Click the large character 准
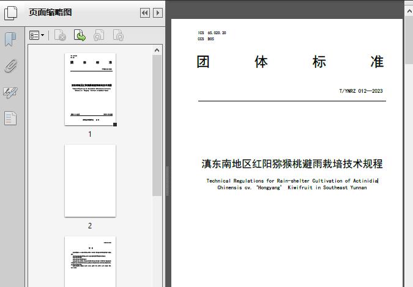The height and width of the screenshot is (287, 413). point(377,62)
